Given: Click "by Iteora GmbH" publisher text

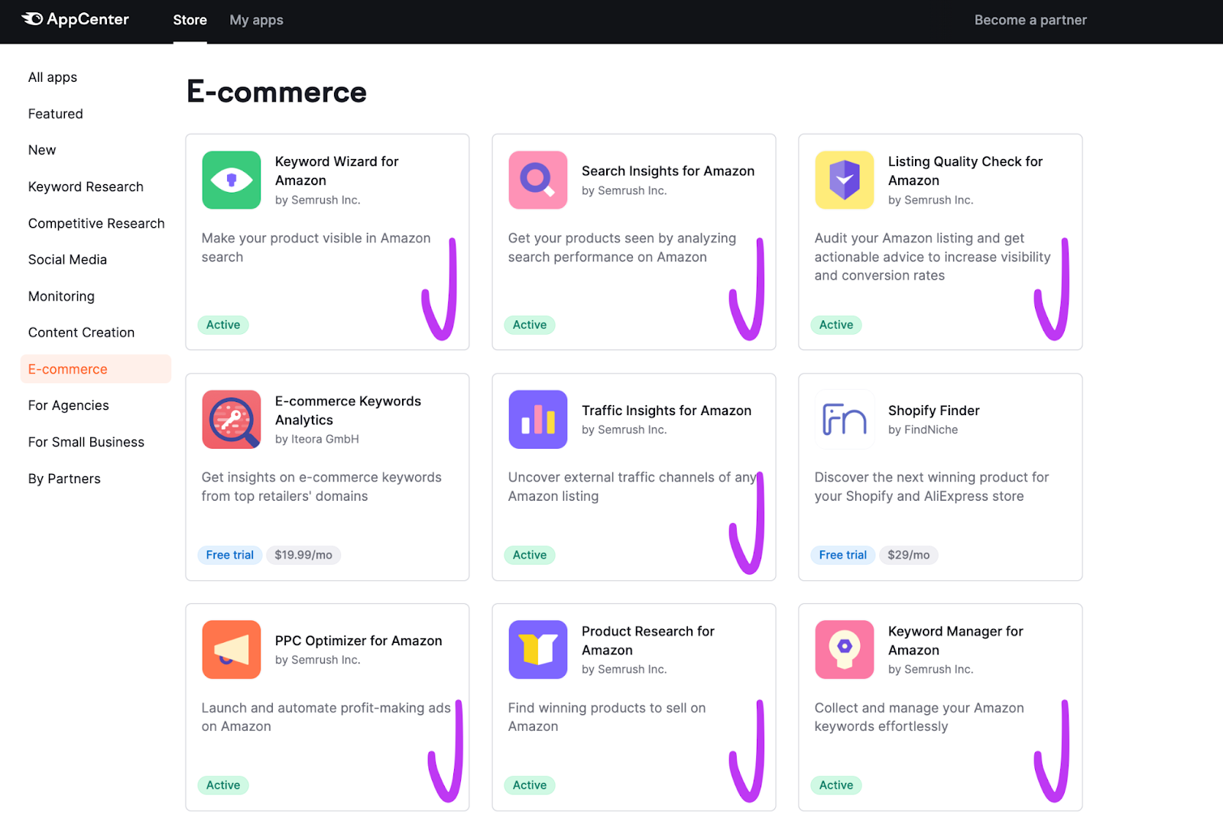Looking at the screenshot, I should [317, 439].
